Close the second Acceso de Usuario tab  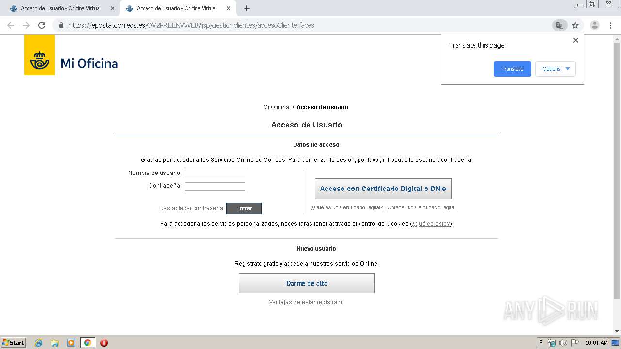coord(229,8)
